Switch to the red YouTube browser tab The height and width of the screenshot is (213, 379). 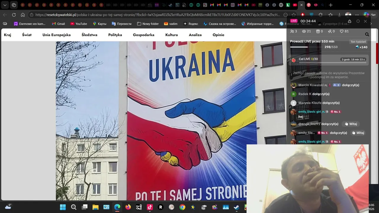click(x=295, y=5)
